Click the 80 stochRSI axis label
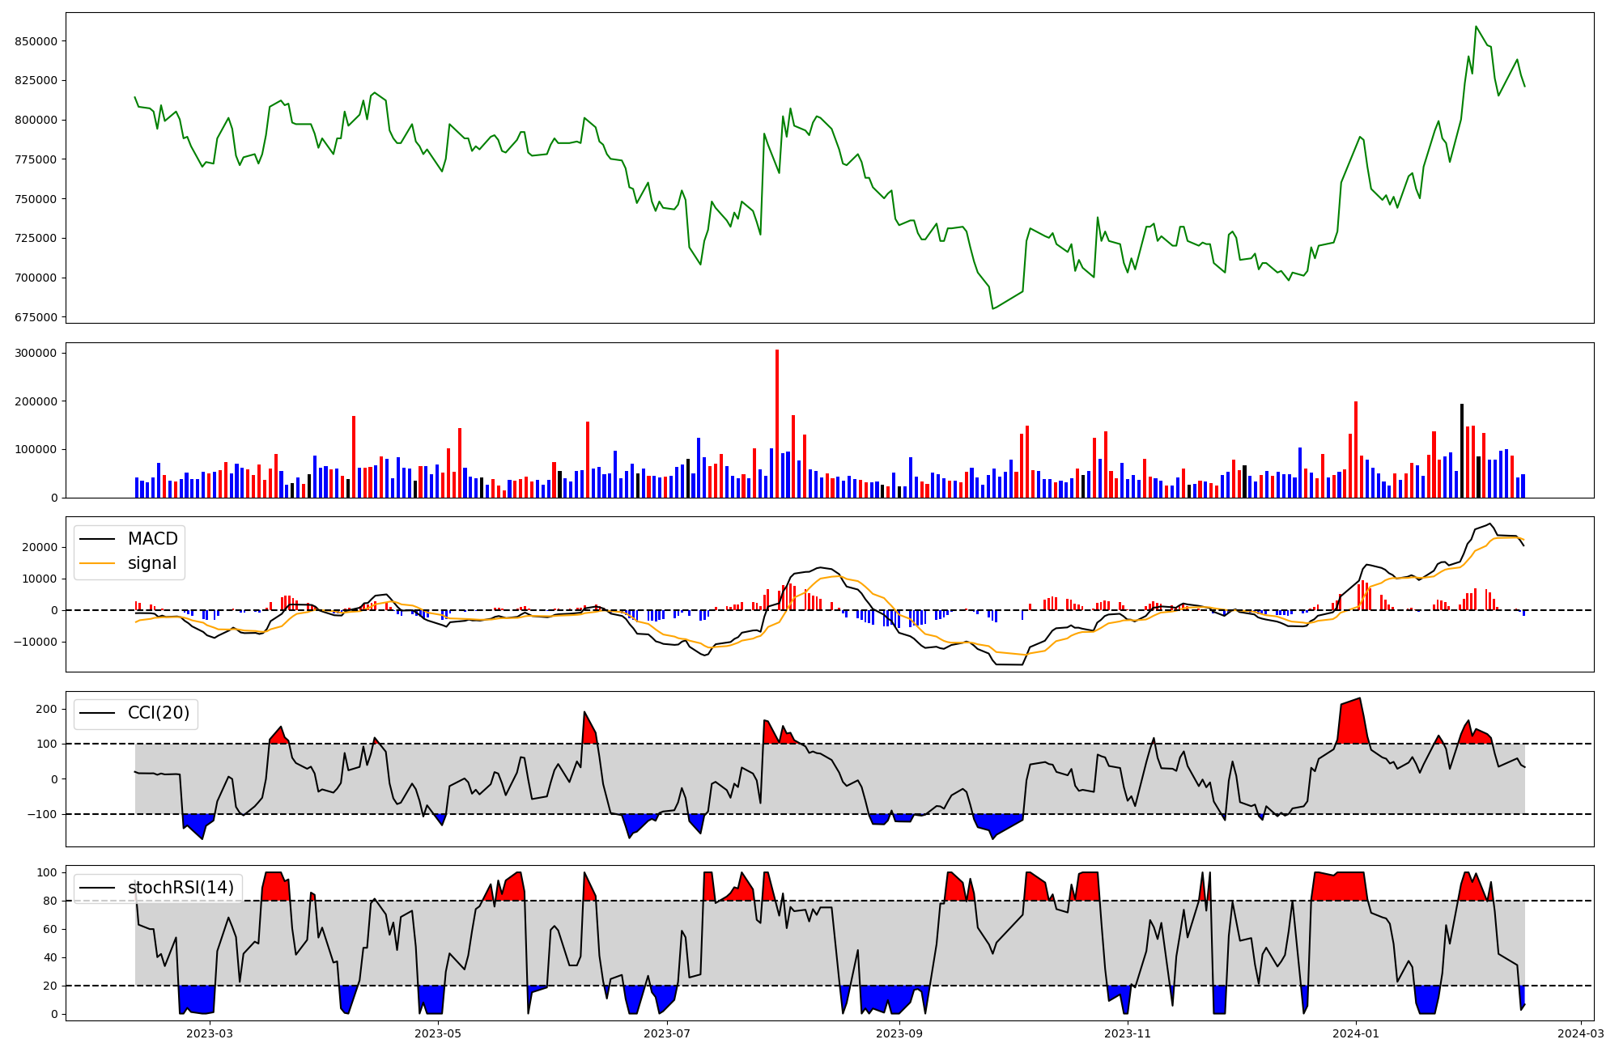Viewport: 1619px width, 1052px height. (x=51, y=901)
